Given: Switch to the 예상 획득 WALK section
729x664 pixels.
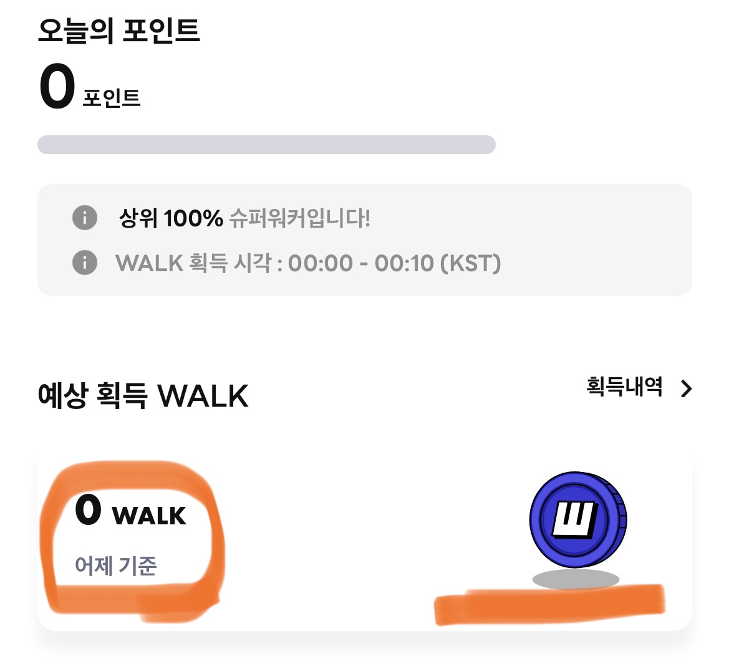Looking at the screenshot, I should [x=143, y=395].
